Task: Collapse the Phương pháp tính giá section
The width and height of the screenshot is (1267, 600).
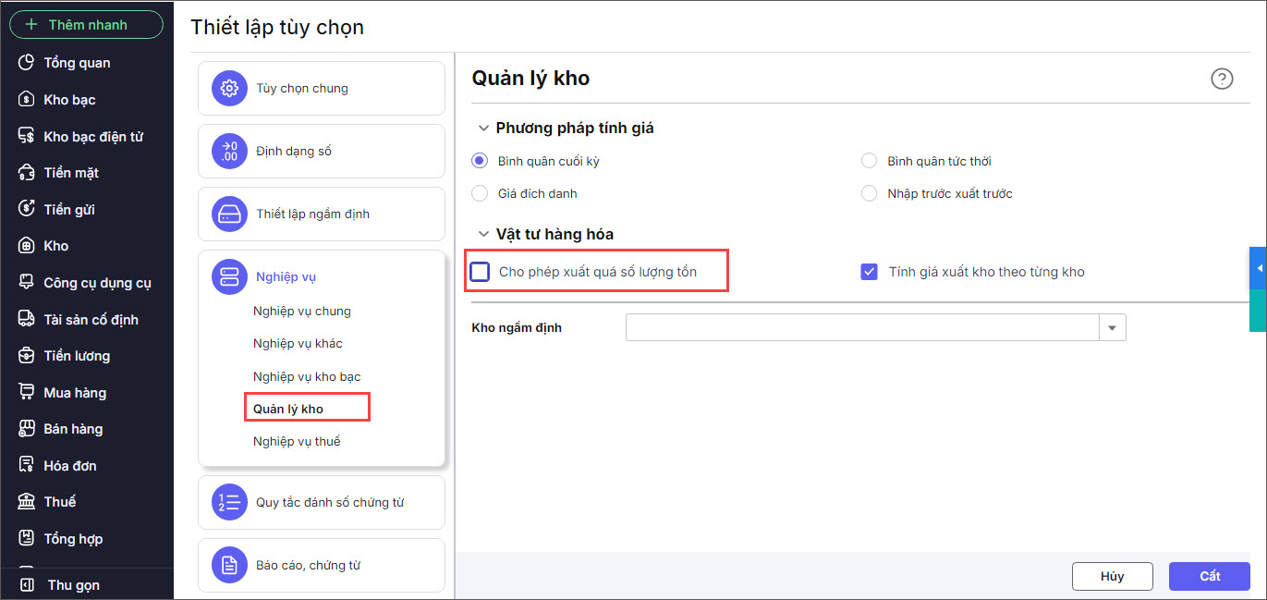Action: [x=482, y=129]
